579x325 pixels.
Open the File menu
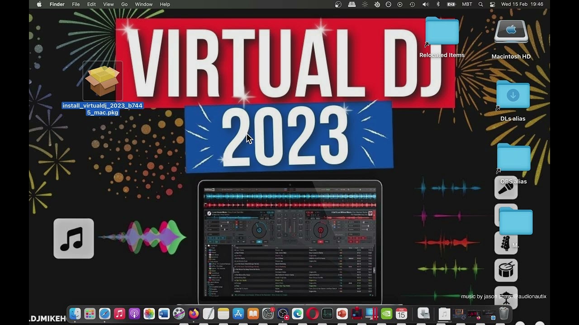pyautogui.click(x=76, y=4)
